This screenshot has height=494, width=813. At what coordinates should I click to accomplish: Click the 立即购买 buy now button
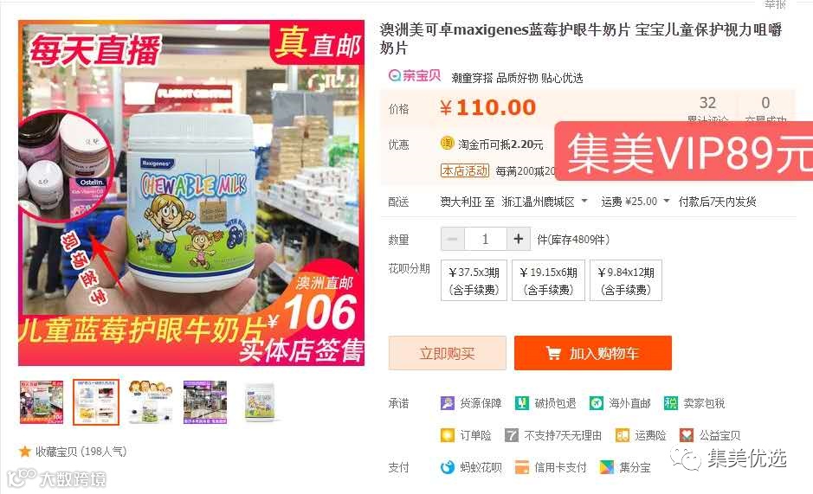[447, 353]
